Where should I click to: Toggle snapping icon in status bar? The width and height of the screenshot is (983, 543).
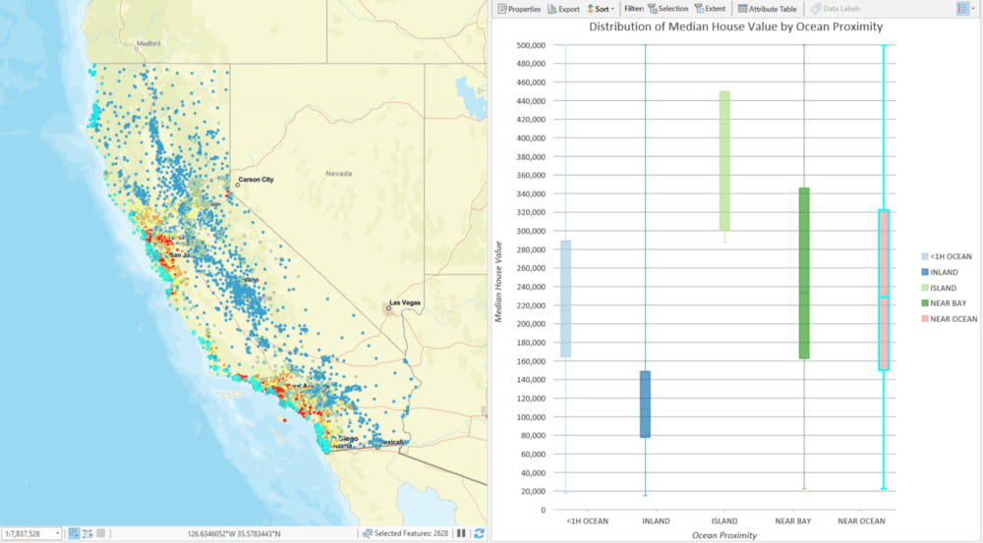pos(74,533)
